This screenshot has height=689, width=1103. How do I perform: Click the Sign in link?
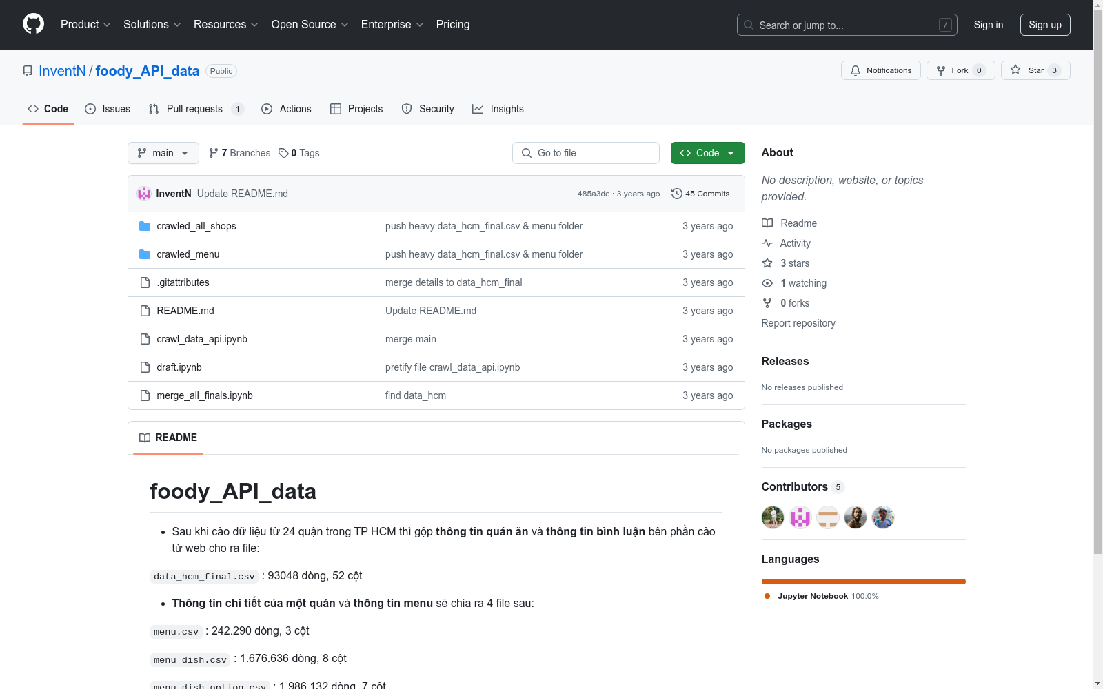[989, 25]
